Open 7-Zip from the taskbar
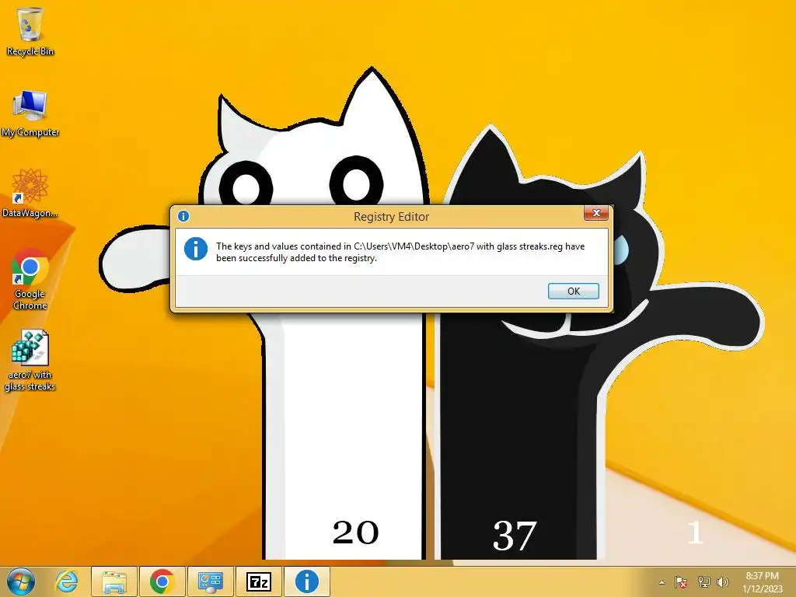Screen dimensions: 796x597 258,581
